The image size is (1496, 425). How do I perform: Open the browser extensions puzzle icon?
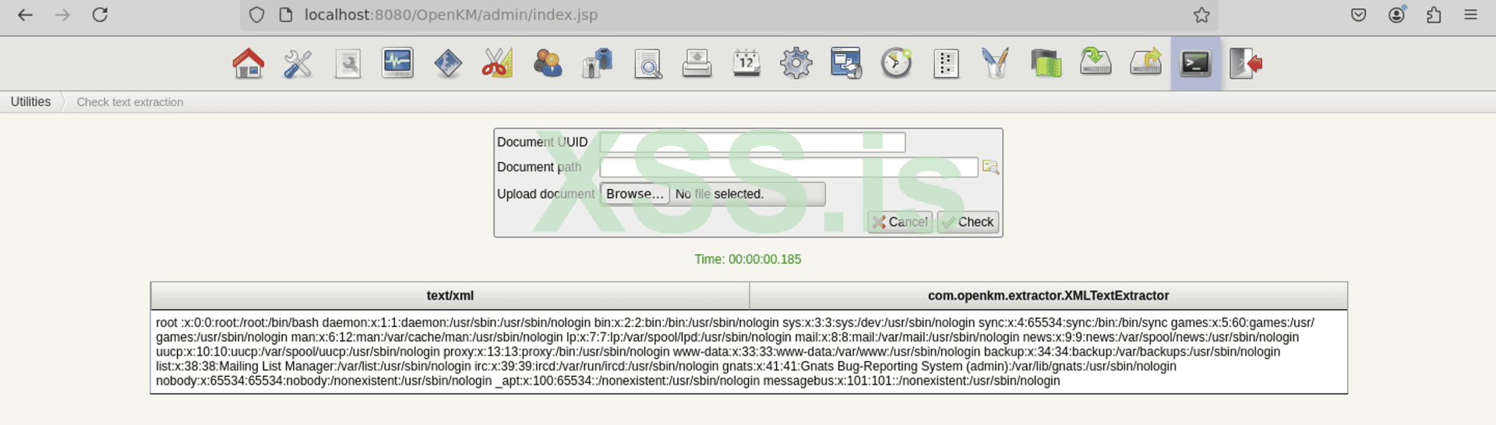(1434, 15)
